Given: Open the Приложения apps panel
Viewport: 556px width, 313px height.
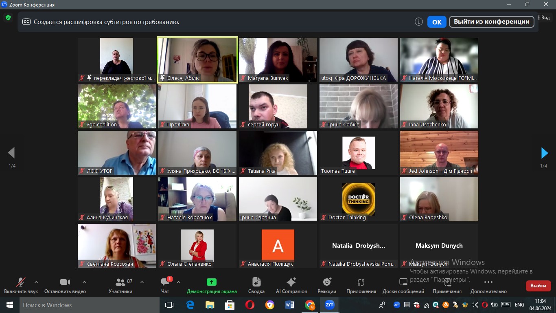Looking at the screenshot, I should tap(361, 285).
